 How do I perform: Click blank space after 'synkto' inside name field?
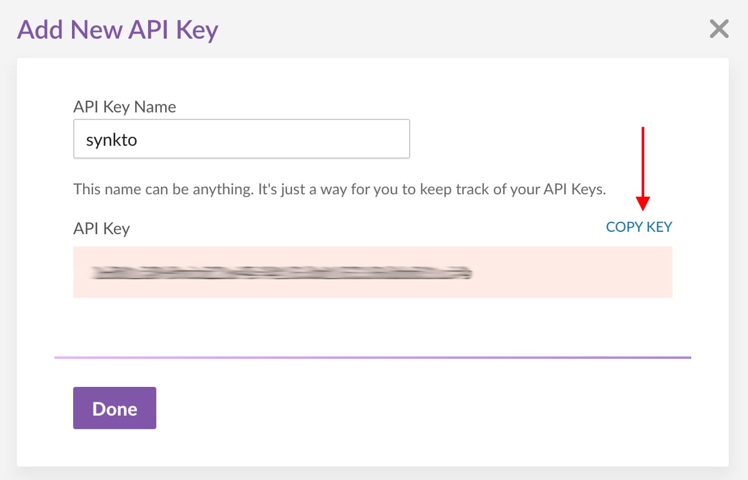[281, 139]
